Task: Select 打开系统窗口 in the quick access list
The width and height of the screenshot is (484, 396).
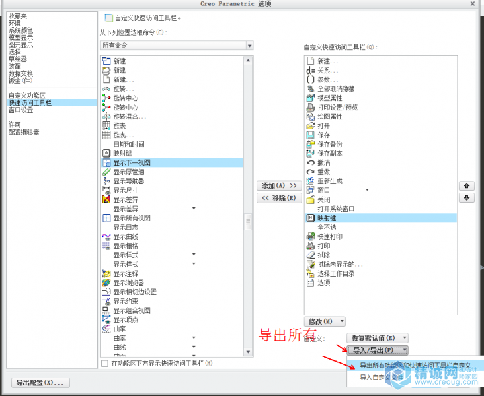Action: point(336,209)
